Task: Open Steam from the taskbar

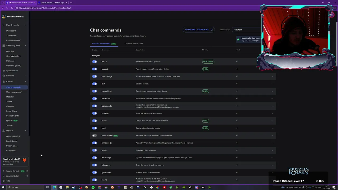Action: (x=73, y=187)
